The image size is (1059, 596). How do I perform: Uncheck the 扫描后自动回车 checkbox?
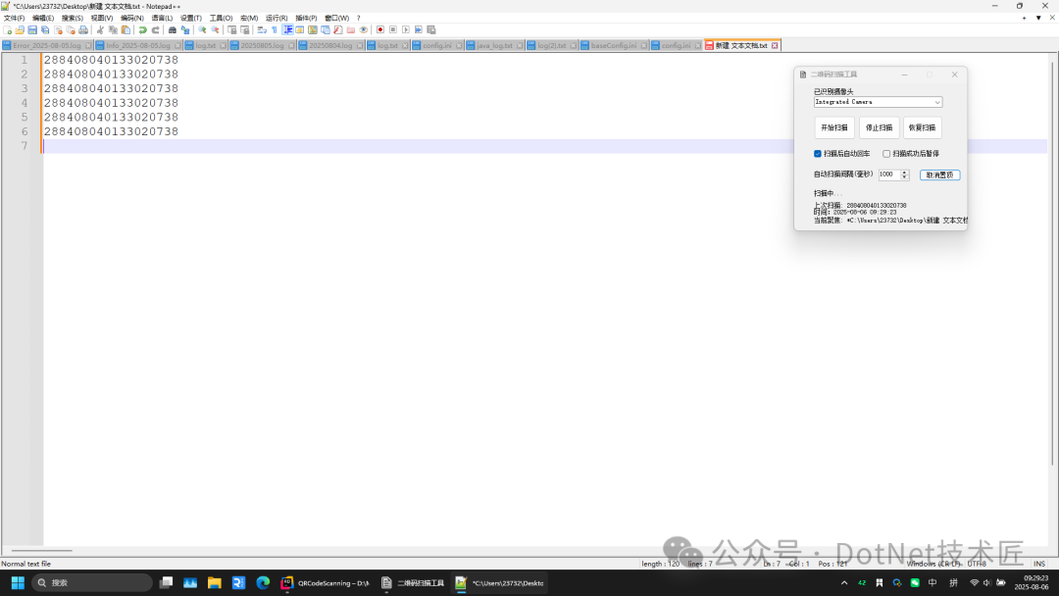pos(818,154)
